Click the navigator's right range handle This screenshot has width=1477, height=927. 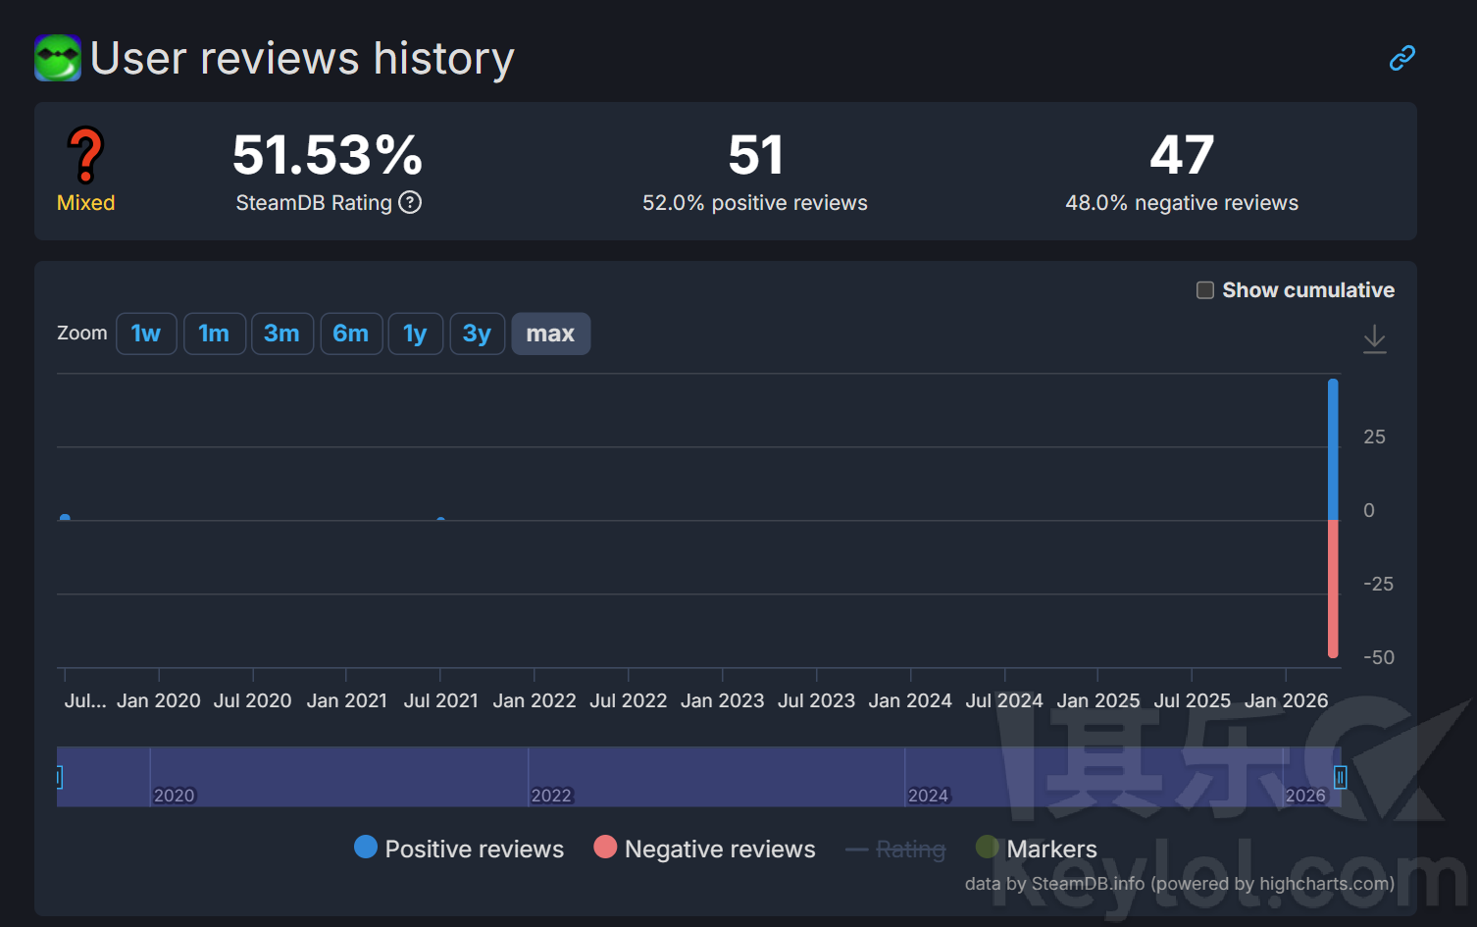1340,777
